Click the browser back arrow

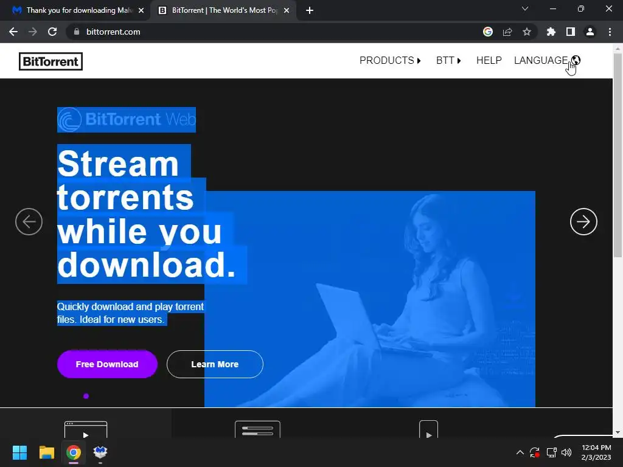point(13,32)
